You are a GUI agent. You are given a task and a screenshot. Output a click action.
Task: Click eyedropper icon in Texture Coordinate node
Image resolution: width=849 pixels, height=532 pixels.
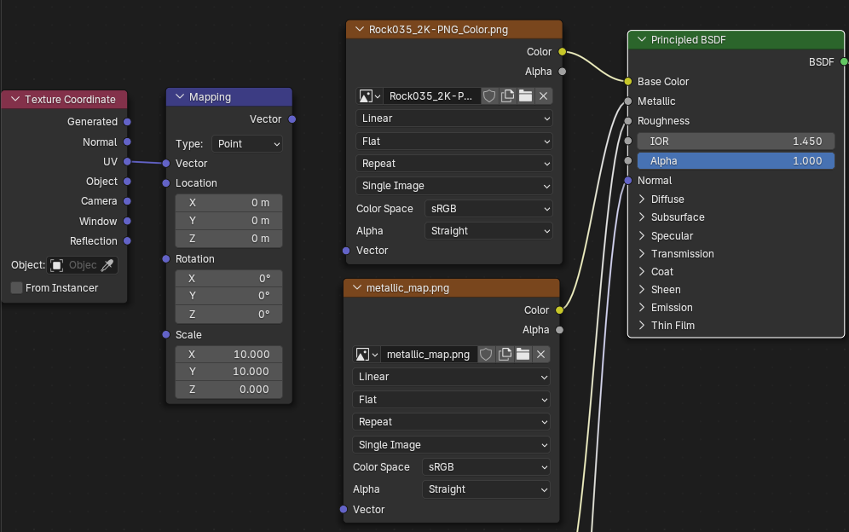click(x=107, y=265)
